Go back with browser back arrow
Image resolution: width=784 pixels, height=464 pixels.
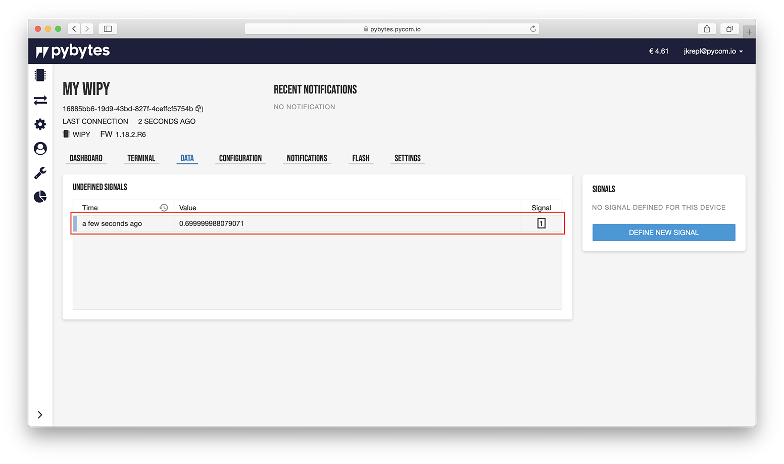[x=74, y=29]
